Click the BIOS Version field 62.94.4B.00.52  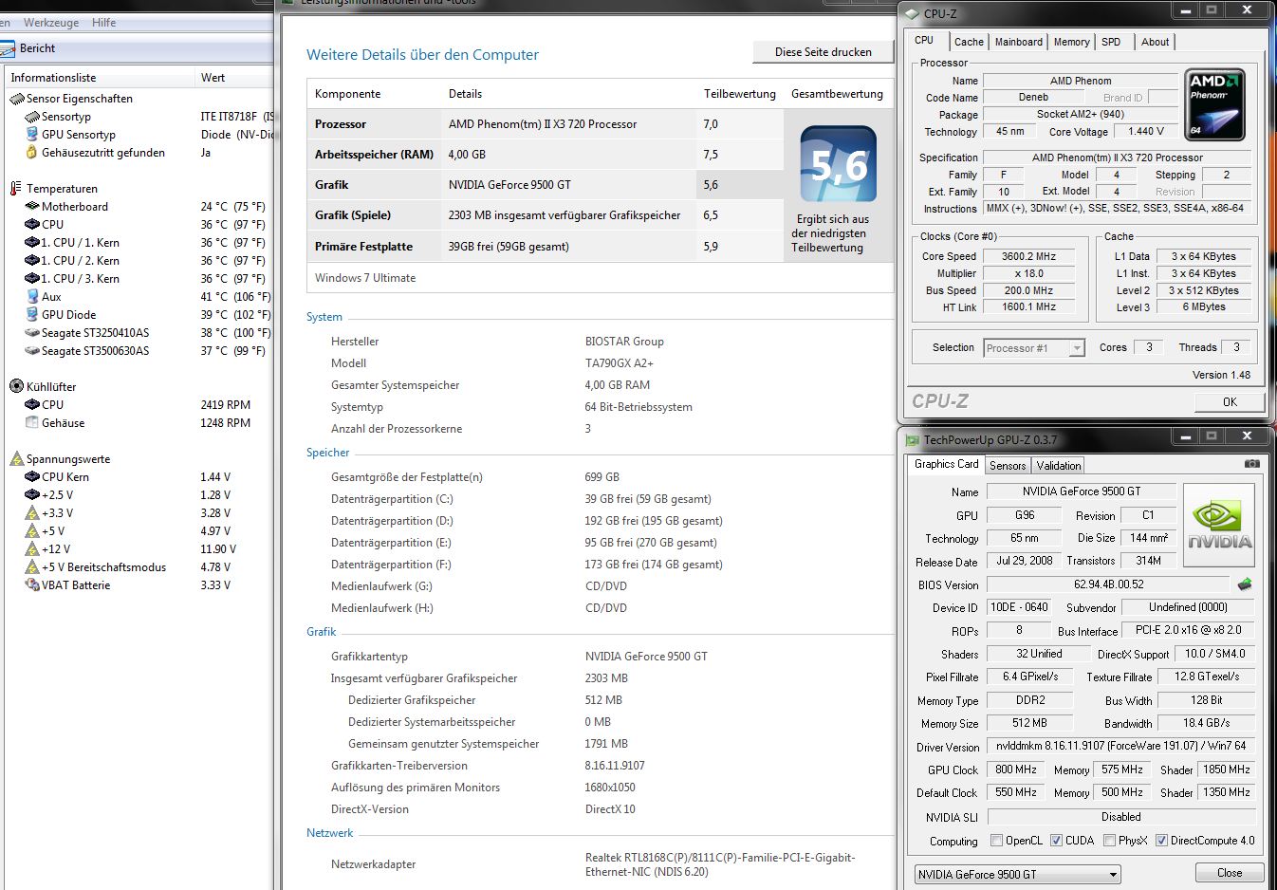[x=1108, y=585]
